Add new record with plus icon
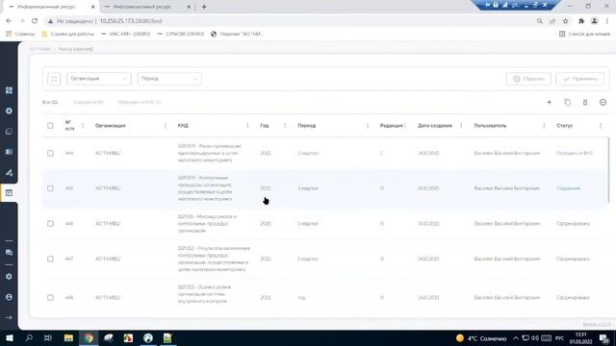 (549, 103)
